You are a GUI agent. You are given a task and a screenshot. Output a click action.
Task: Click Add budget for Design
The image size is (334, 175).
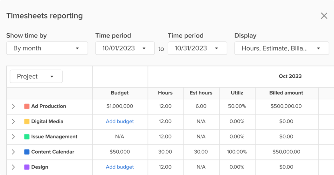point(120,167)
